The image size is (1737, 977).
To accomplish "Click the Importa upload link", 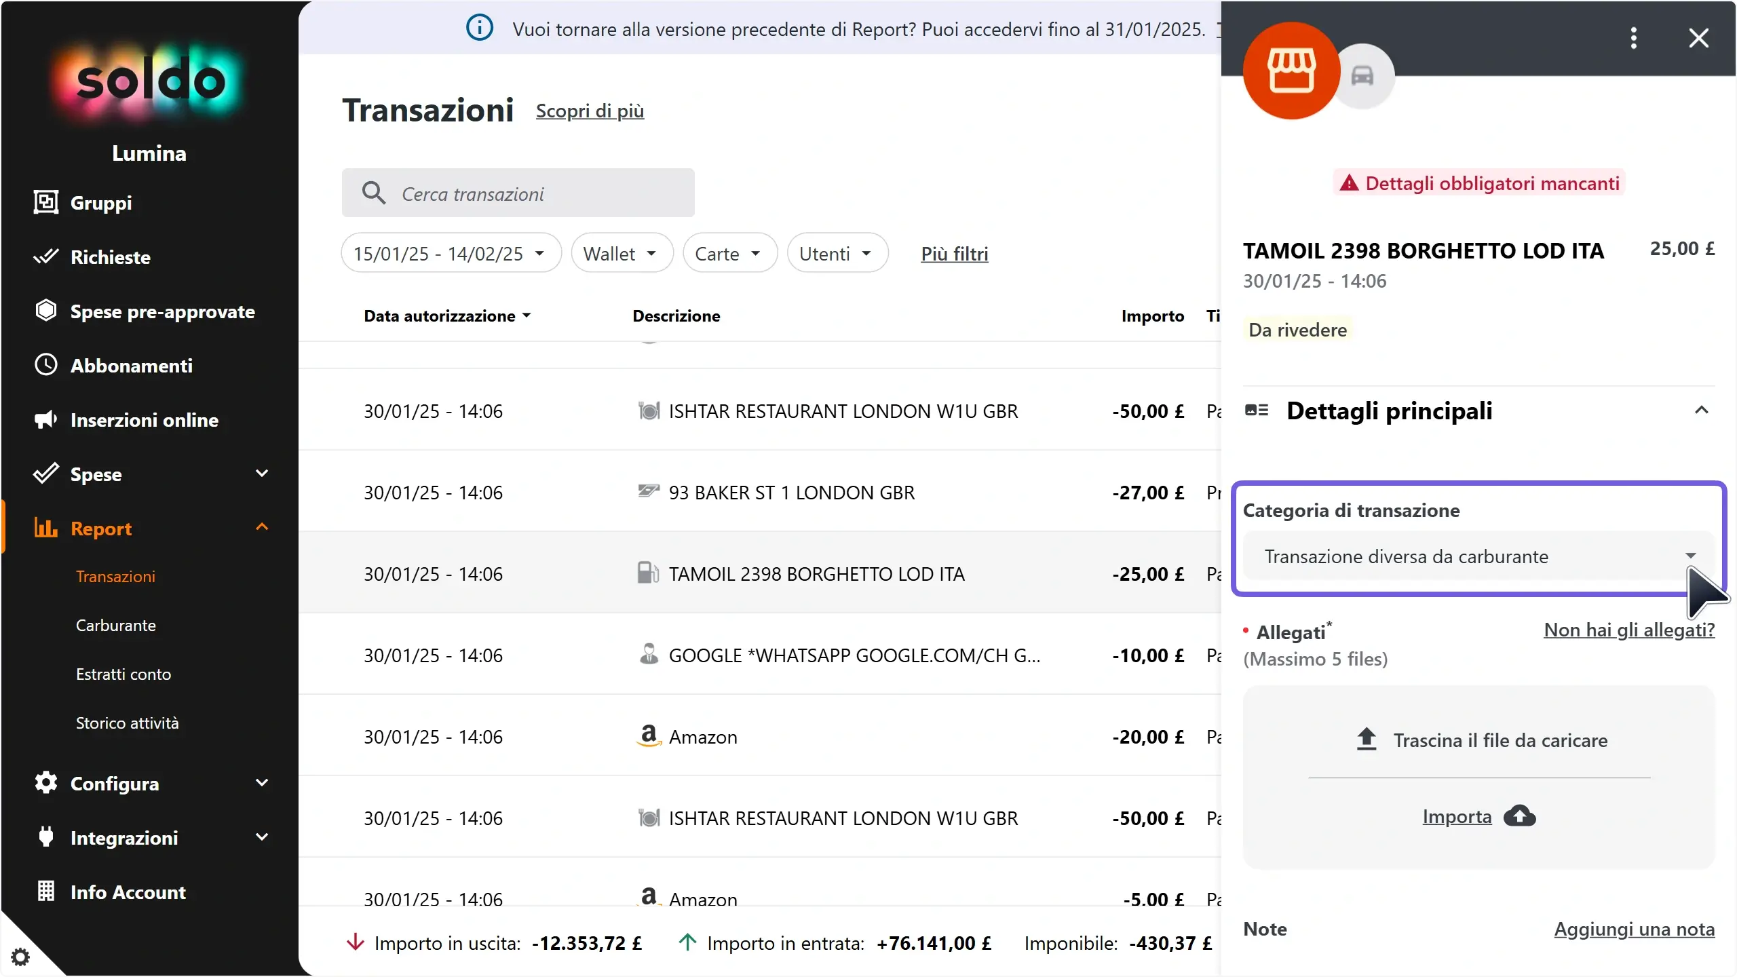I will tap(1457, 816).
